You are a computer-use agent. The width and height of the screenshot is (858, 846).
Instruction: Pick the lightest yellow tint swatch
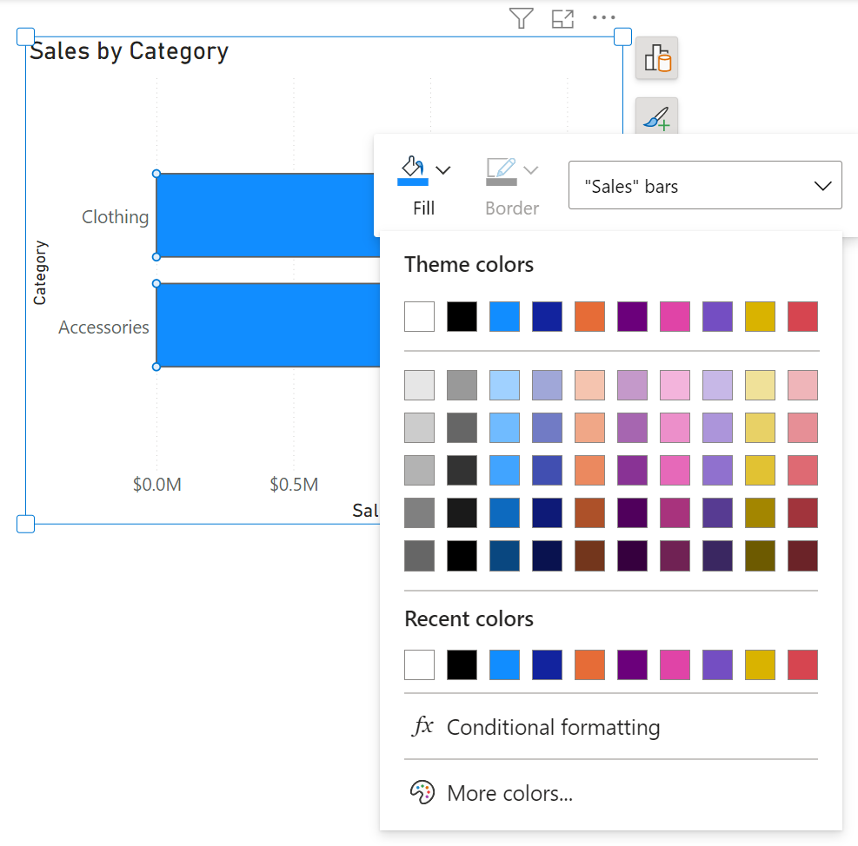(x=760, y=385)
